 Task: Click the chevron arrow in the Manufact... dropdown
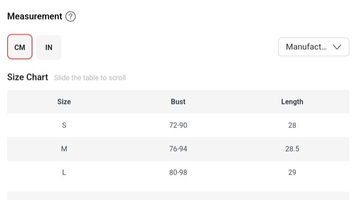[x=337, y=47]
